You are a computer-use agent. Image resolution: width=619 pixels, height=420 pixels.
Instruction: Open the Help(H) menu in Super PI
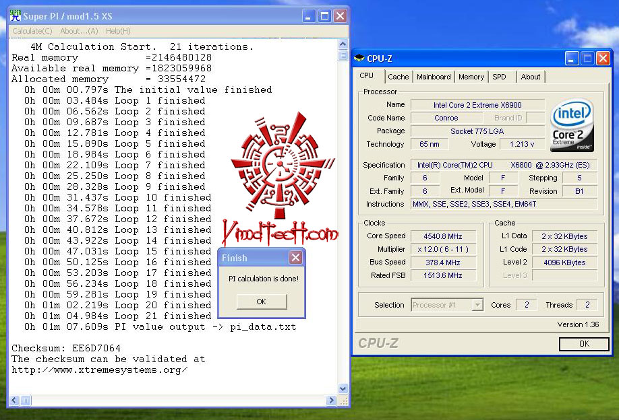pyautogui.click(x=117, y=31)
